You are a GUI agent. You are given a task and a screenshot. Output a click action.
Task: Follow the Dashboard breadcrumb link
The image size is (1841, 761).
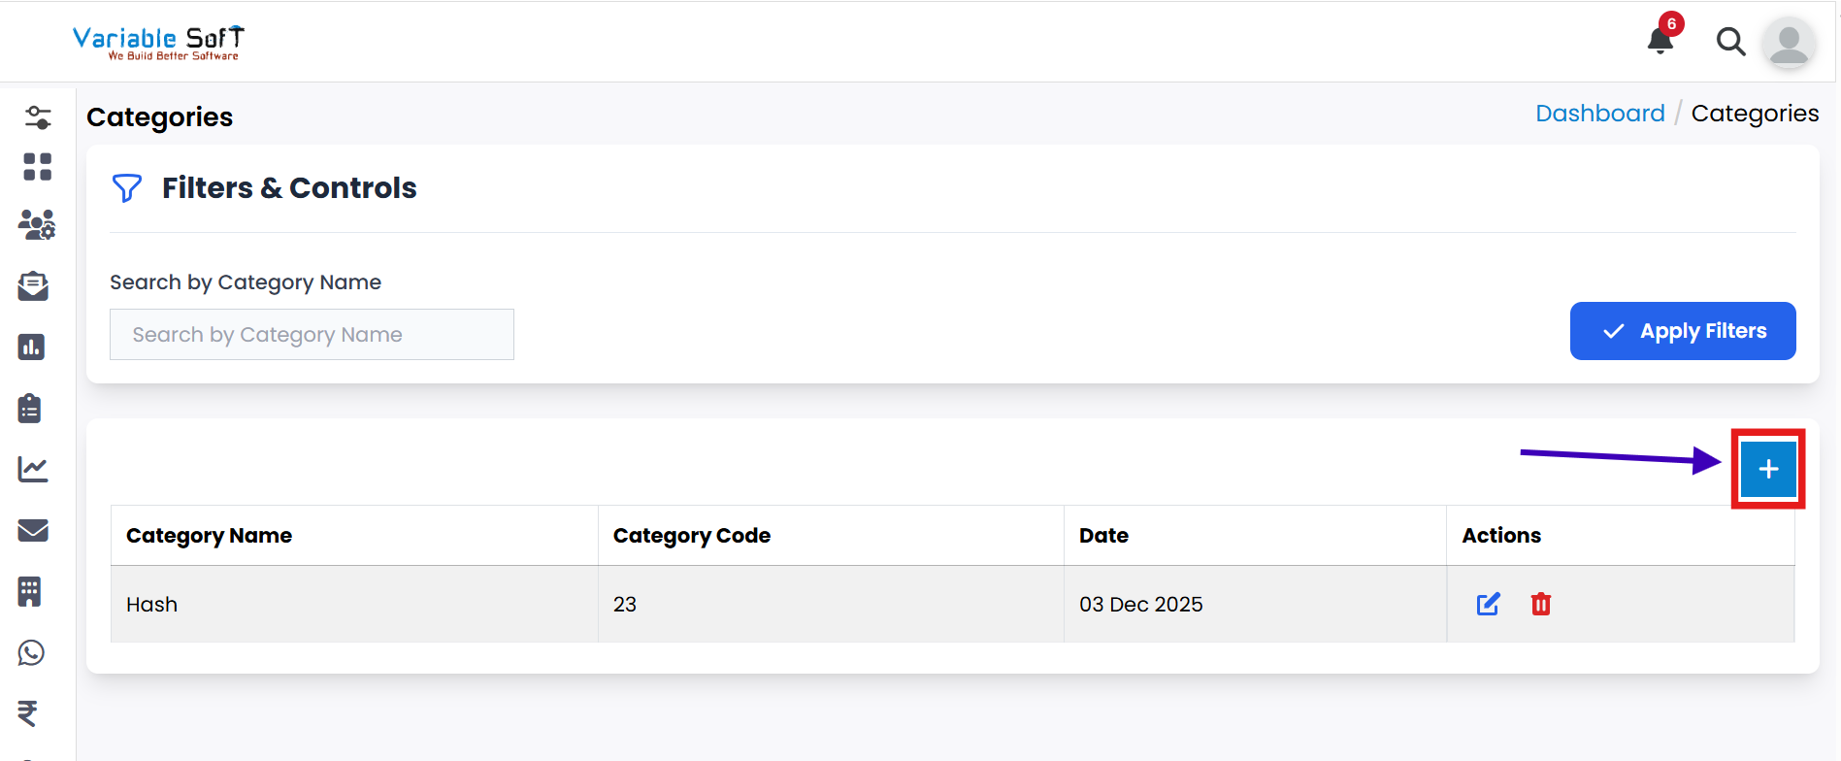(x=1599, y=114)
